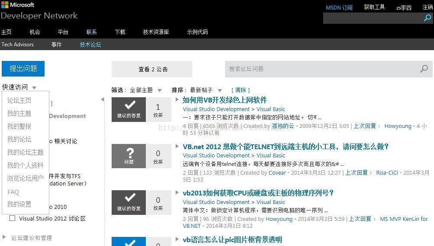Open the 排序 最新帖子 dropdown
Viewport: 434px width, 246px height.
220,90
